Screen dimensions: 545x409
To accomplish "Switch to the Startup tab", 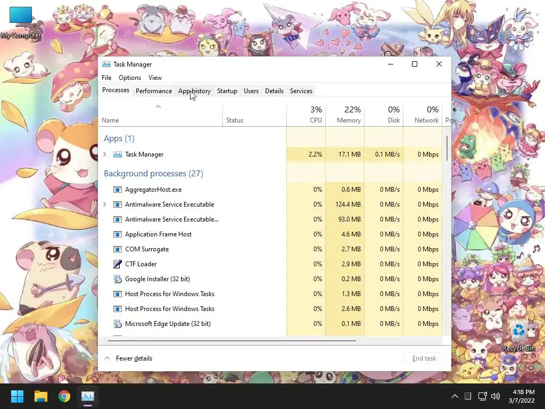I will point(227,91).
